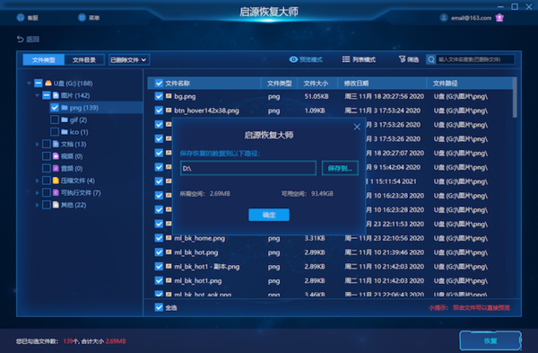Click the save path input field
This screenshot has height=353, width=538.
pos(248,168)
